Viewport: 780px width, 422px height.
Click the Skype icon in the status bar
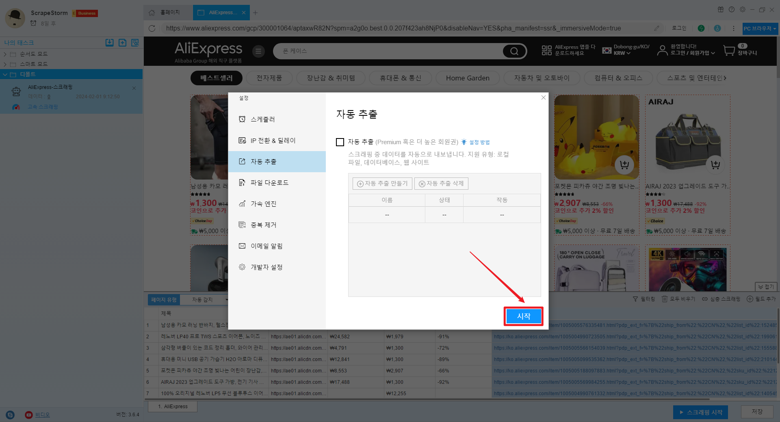pyautogui.click(x=10, y=415)
